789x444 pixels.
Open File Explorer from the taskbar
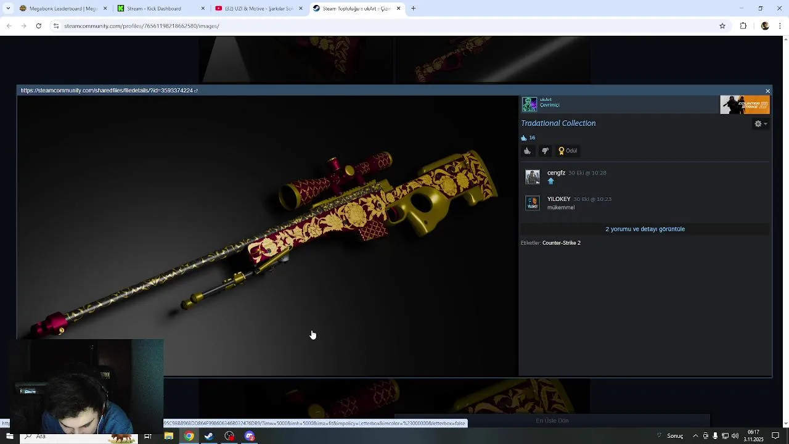point(168,436)
